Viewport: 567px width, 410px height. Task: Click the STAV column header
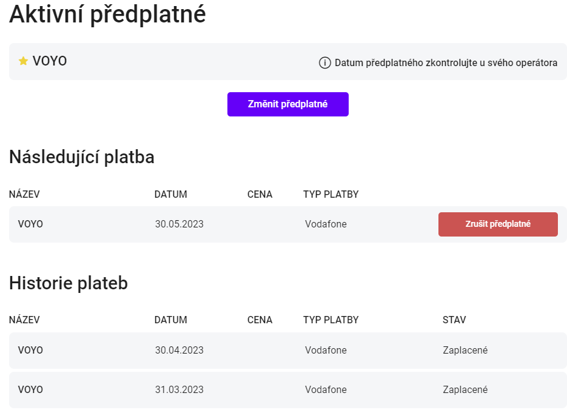(x=454, y=320)
